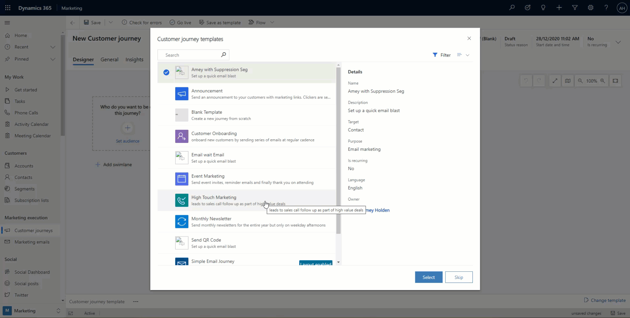Click the Set audience link
This screenshot has width=630, height=318.
tap(128, 141)
